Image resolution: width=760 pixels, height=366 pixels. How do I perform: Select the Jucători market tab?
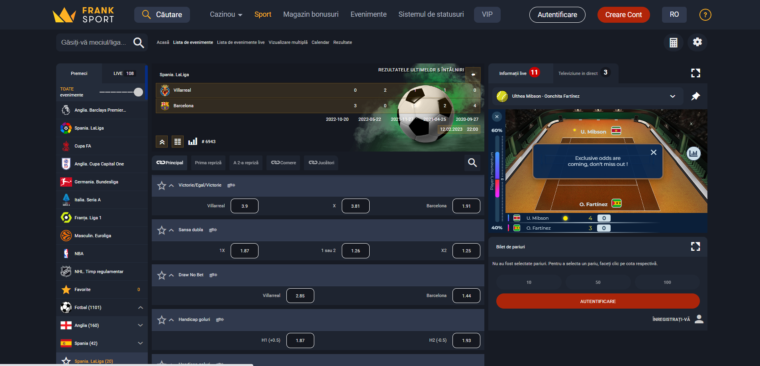pos(321,163)
